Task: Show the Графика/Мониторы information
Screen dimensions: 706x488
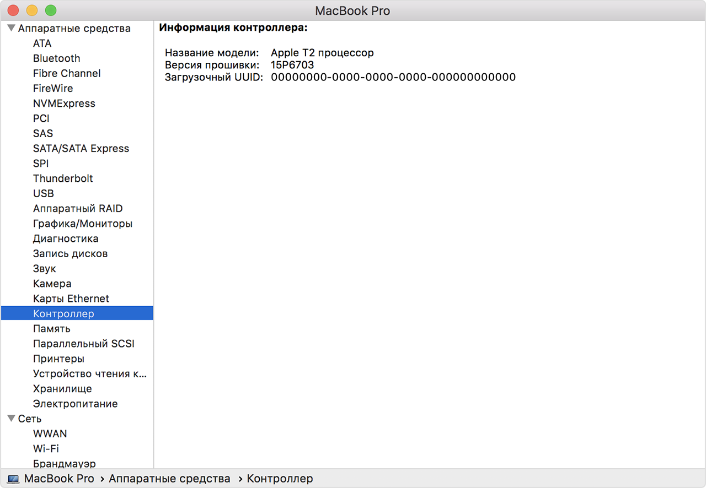Action: (x=83, y=224)
